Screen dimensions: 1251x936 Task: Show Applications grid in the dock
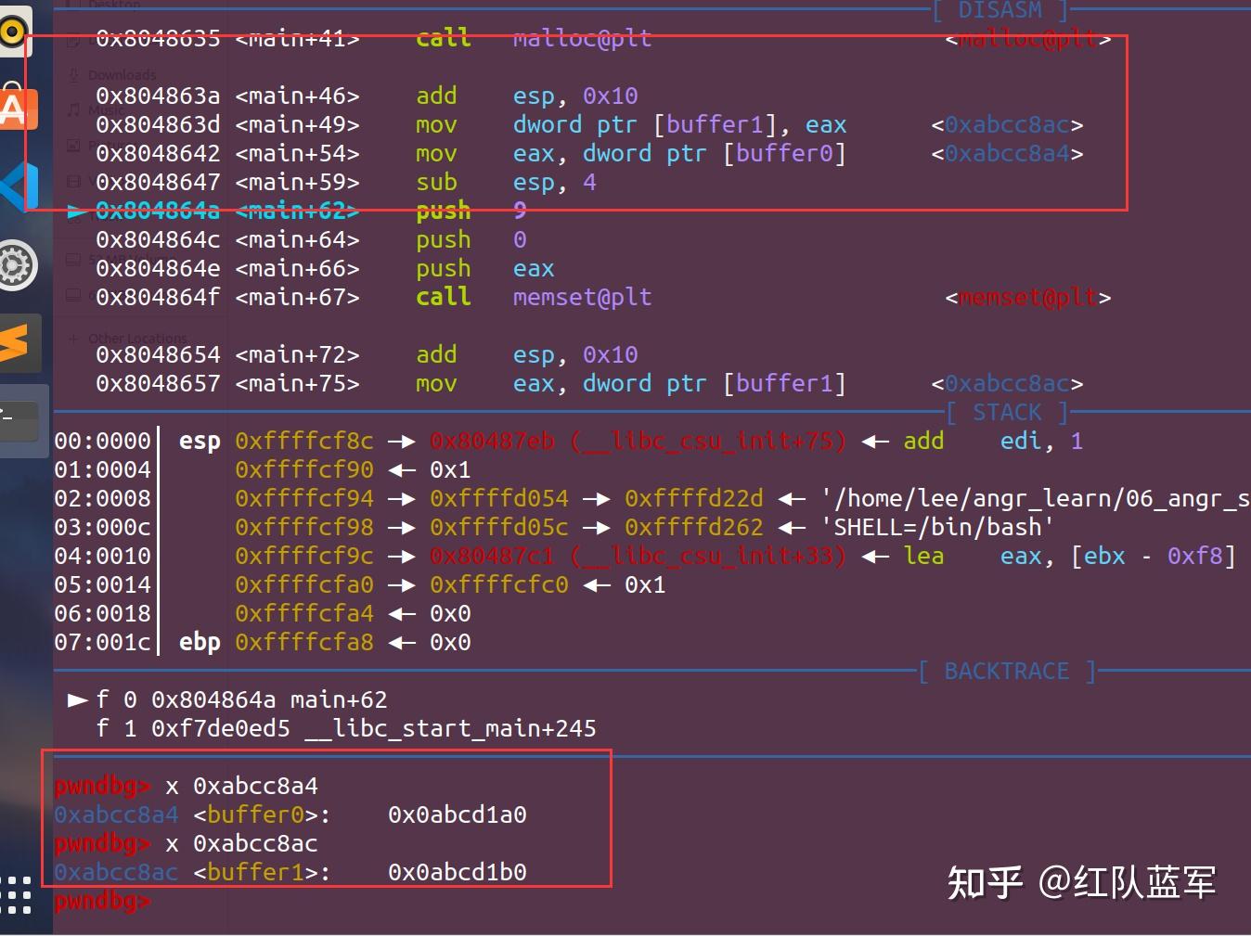coord(16,895)
